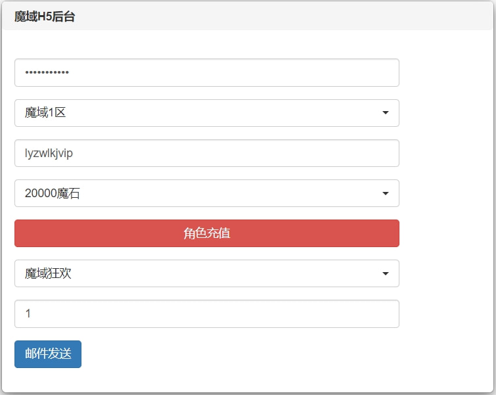The height and width of the screenshot is (395, 496).
Task: Open the 魔域1区 server dropdown
Action: click(x=206, y=113)
